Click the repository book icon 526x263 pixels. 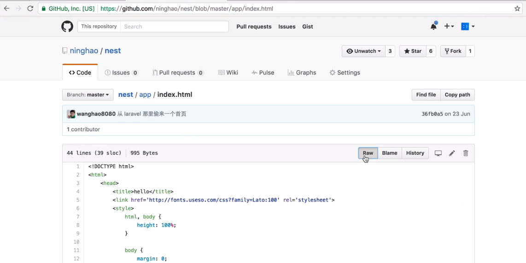65,51
